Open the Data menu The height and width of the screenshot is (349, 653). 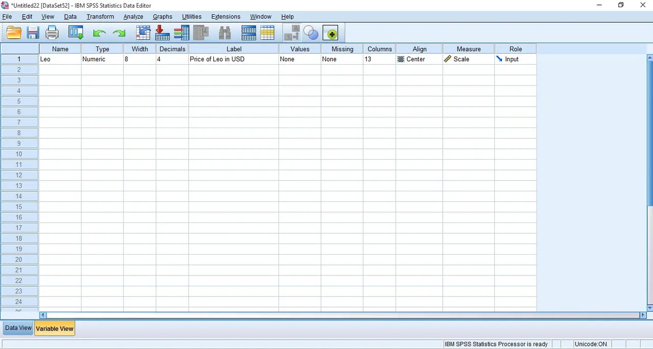pyautogui.click(x=70, y=16)
